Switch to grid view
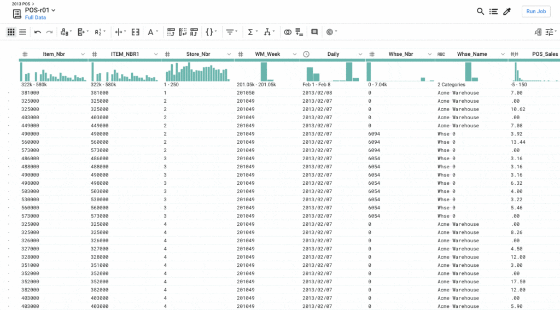560x310 pixels. click(x=11, y=32)
